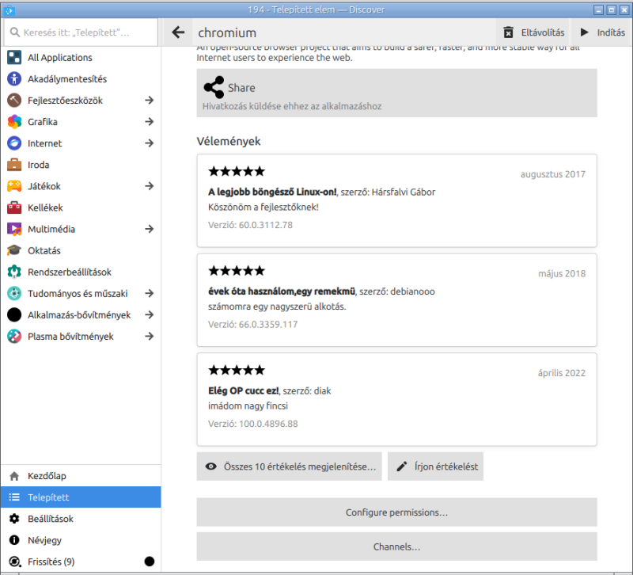
Task: Click the Internet globe icon
Action: pyautogui.click(x=14, y=143)
